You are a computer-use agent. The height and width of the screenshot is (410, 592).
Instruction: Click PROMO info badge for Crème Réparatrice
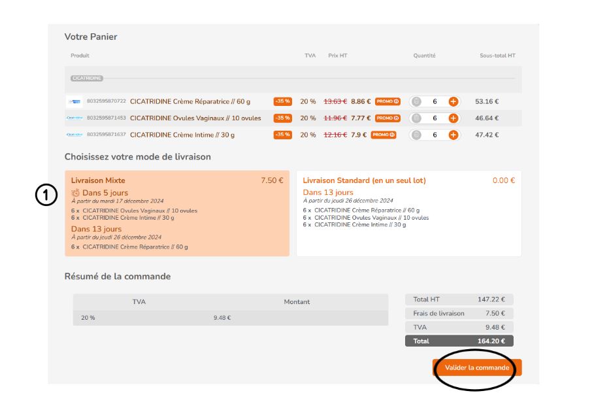pos(387,101)
